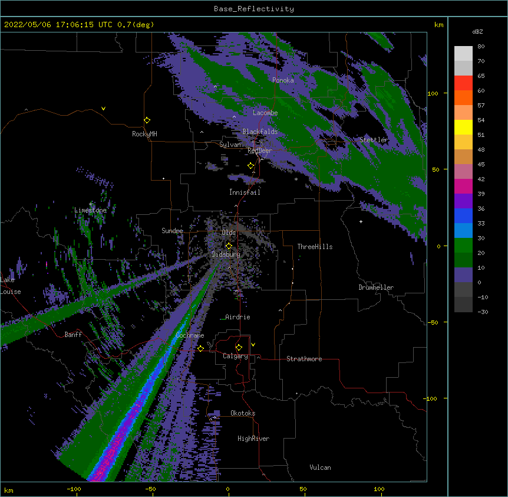Viewport: 508px width, 497px height.
Task: Click the km unit label at the top right
Action: point(438,25)
